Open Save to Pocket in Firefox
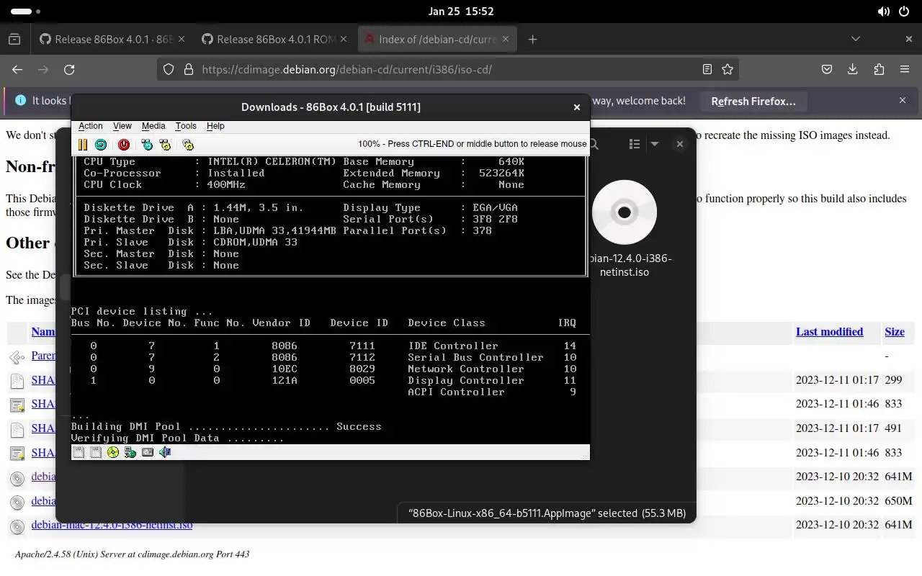This screenshot has height=576, width=922. (x=827, y=70)
